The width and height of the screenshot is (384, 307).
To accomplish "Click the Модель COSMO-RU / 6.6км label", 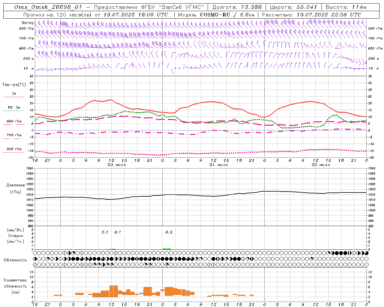I will coord(216,15).
